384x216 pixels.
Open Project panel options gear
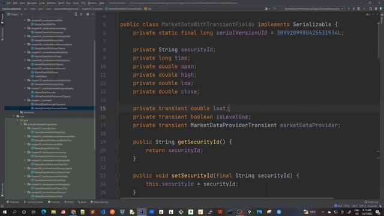88,14
